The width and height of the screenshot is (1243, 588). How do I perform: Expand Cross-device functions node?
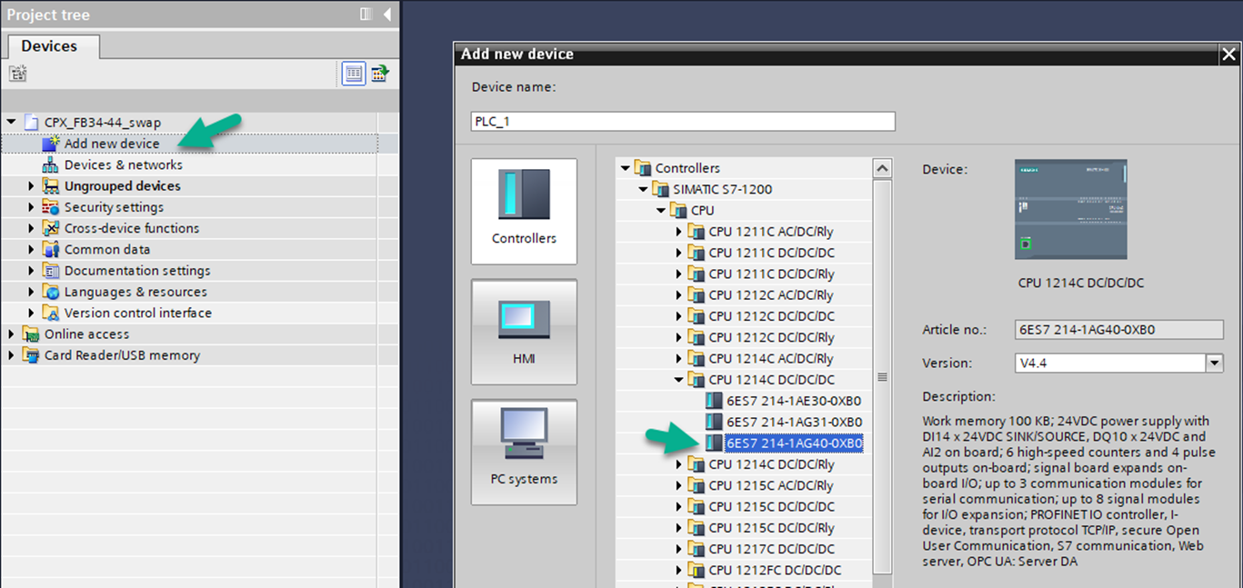(31, 228)
